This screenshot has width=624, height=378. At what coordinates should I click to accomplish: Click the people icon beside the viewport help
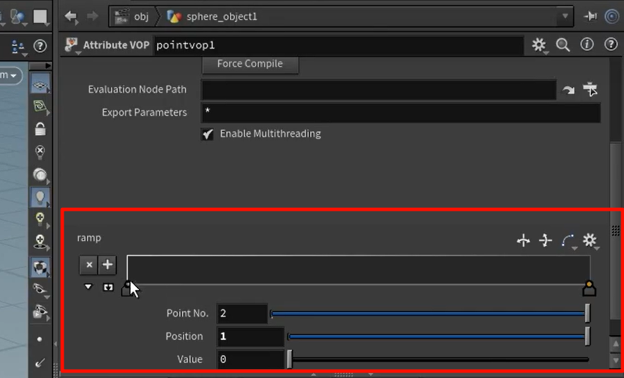pos(18,47)
